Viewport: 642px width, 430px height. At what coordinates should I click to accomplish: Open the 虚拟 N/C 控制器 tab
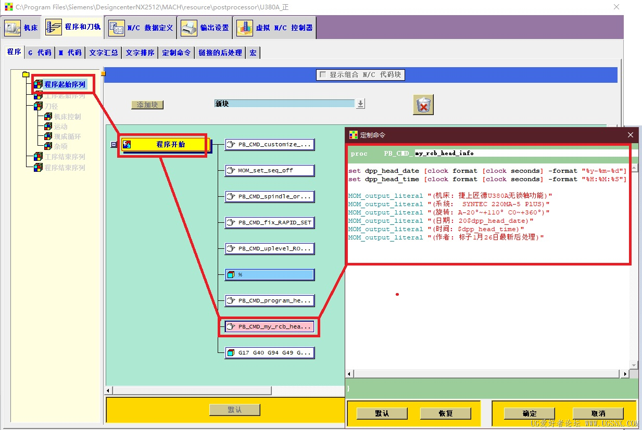(x=275, y=28)
